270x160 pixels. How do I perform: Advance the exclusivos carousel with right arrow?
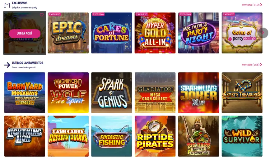coord(263,33)
